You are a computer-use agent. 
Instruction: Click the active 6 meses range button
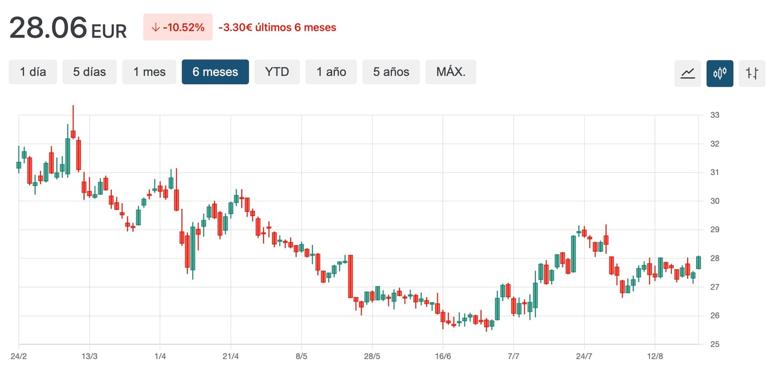(x=215, y=72)
